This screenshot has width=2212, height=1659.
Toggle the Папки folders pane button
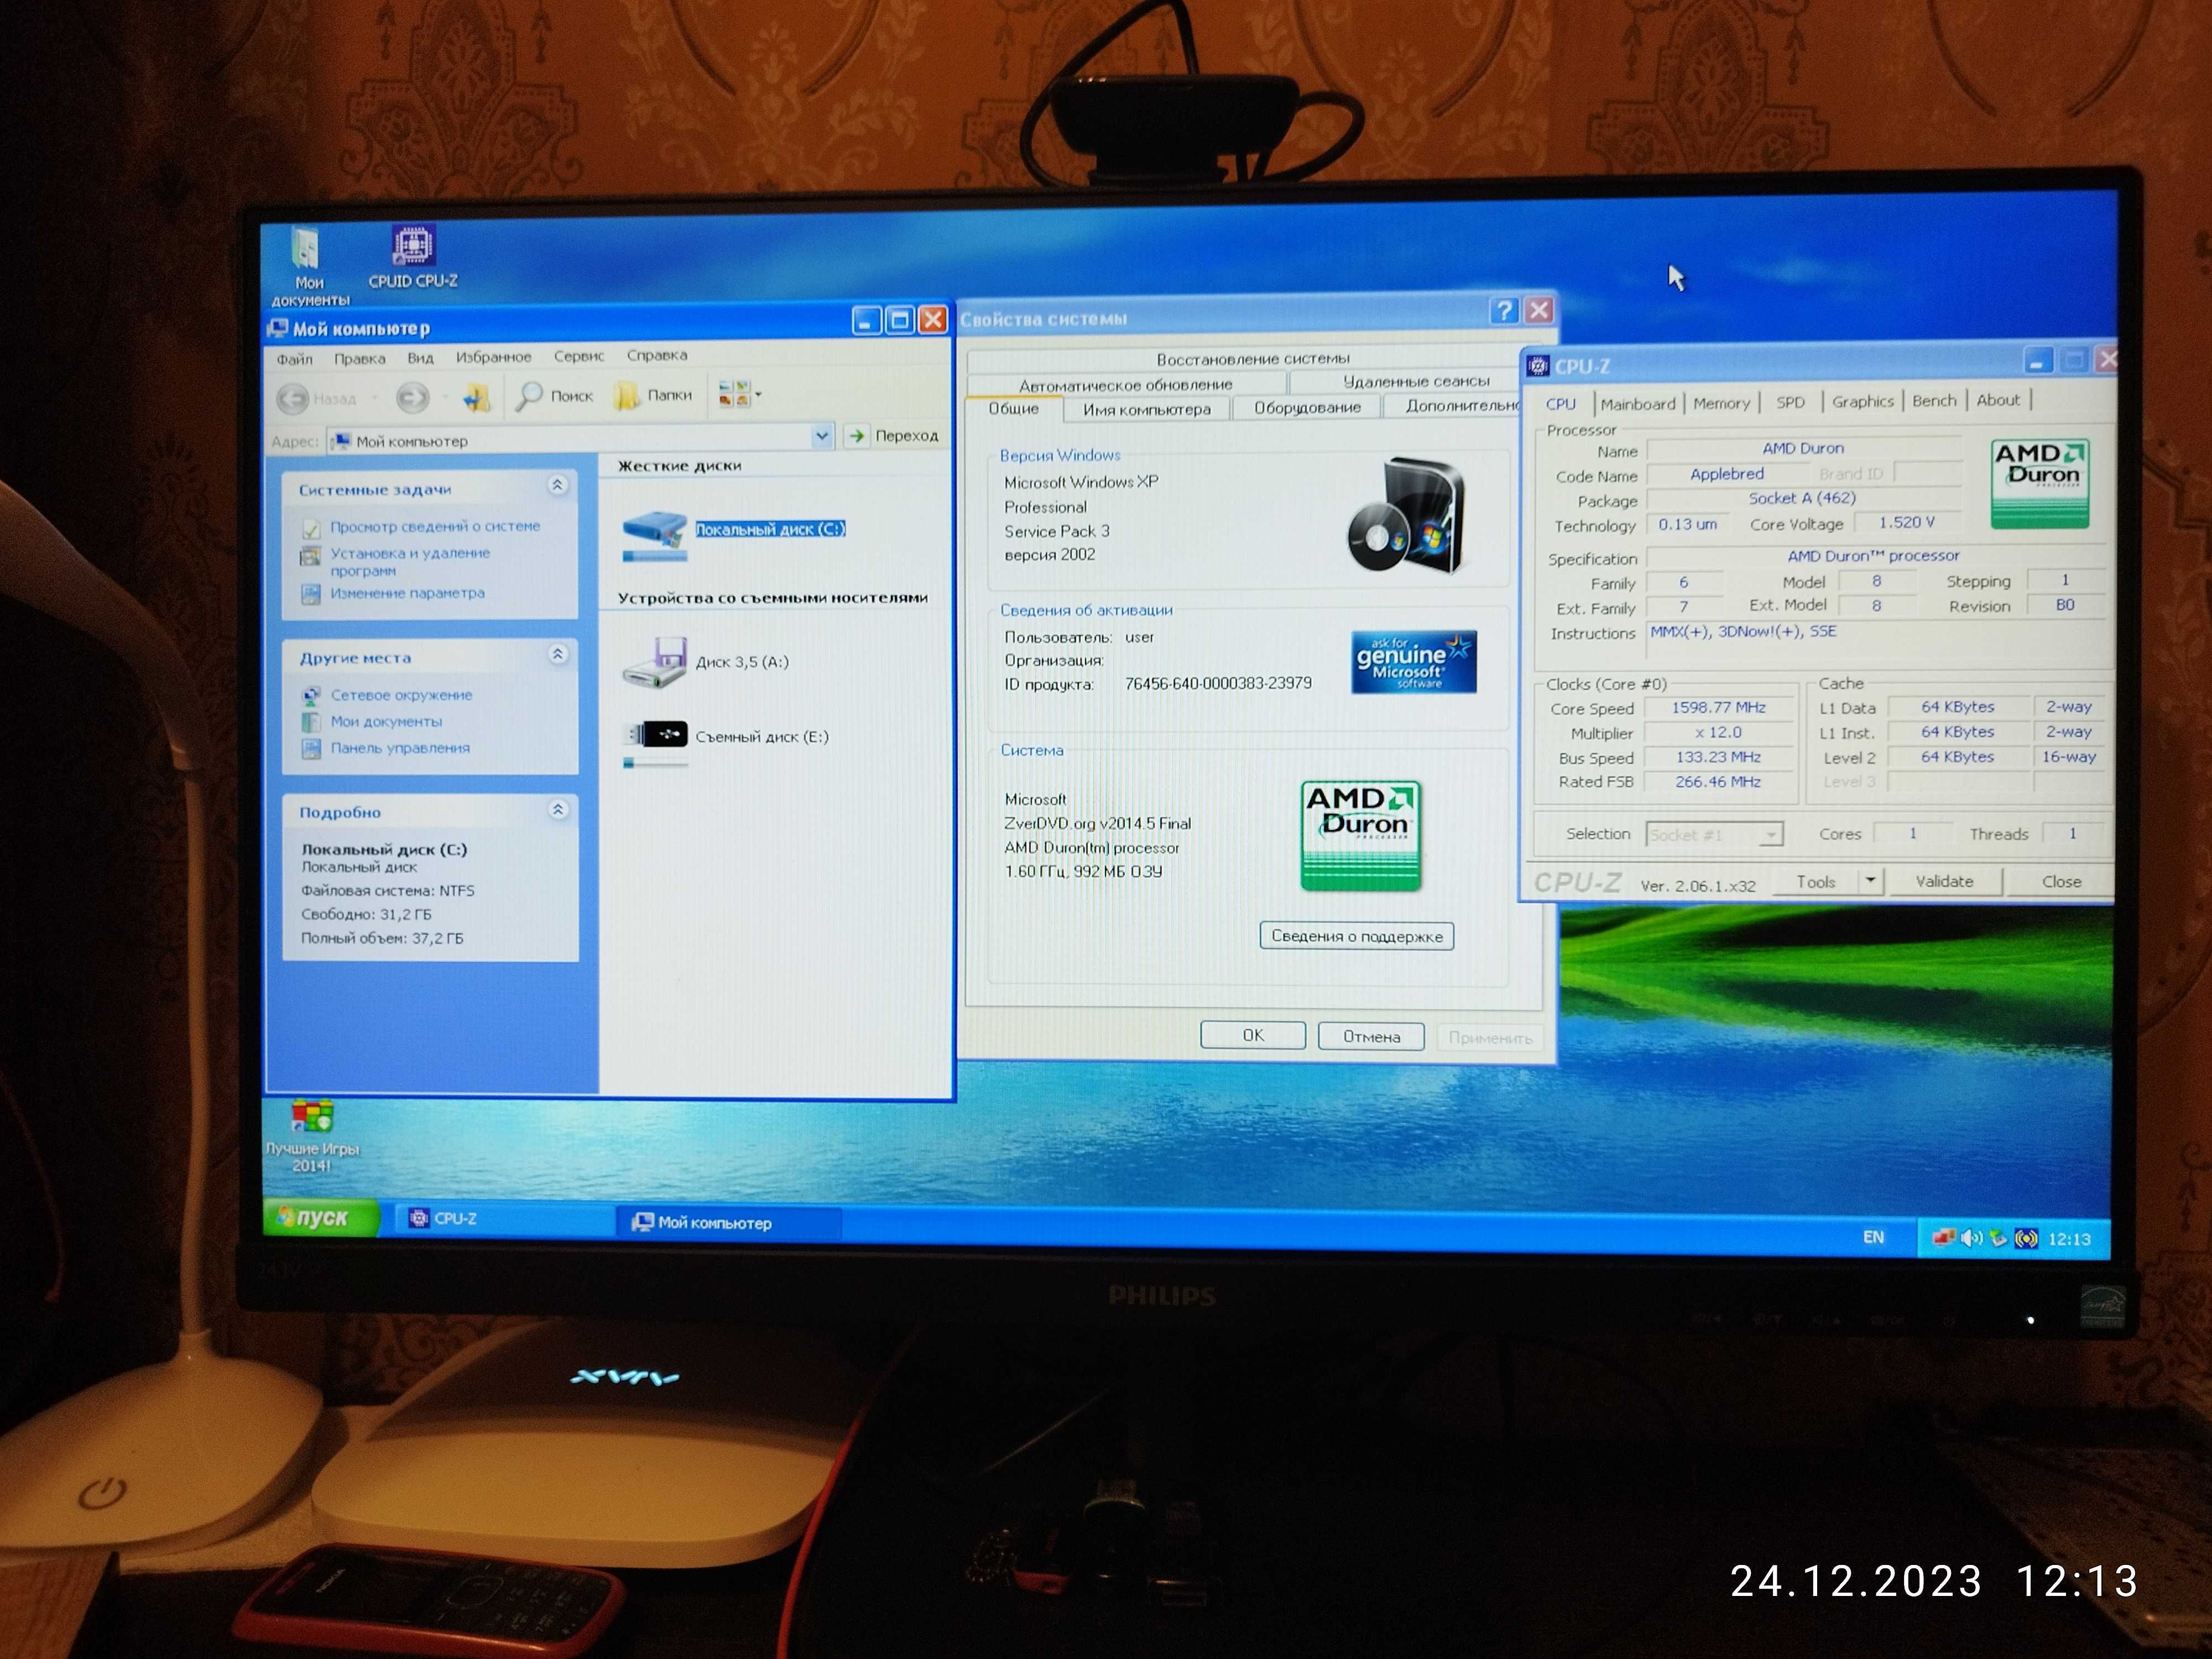pos(654,395)
